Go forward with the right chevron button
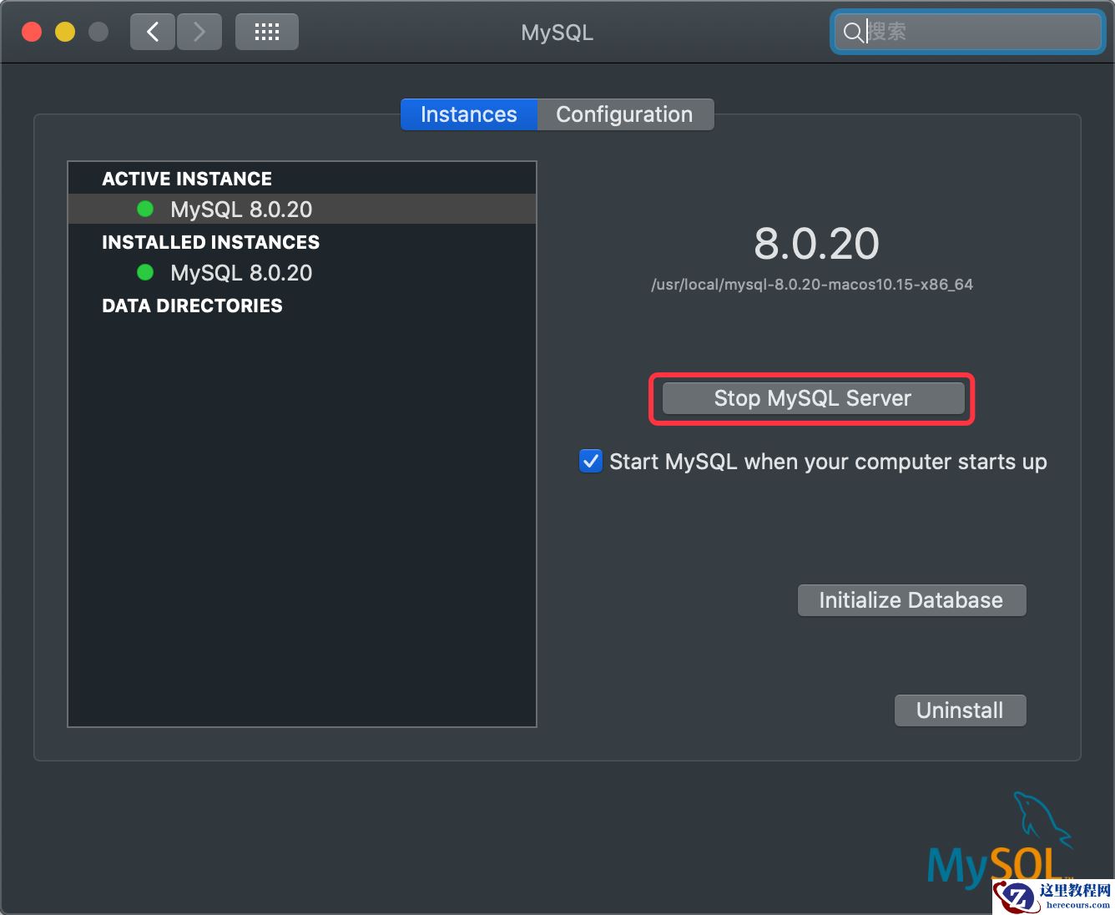 point(199,32)
